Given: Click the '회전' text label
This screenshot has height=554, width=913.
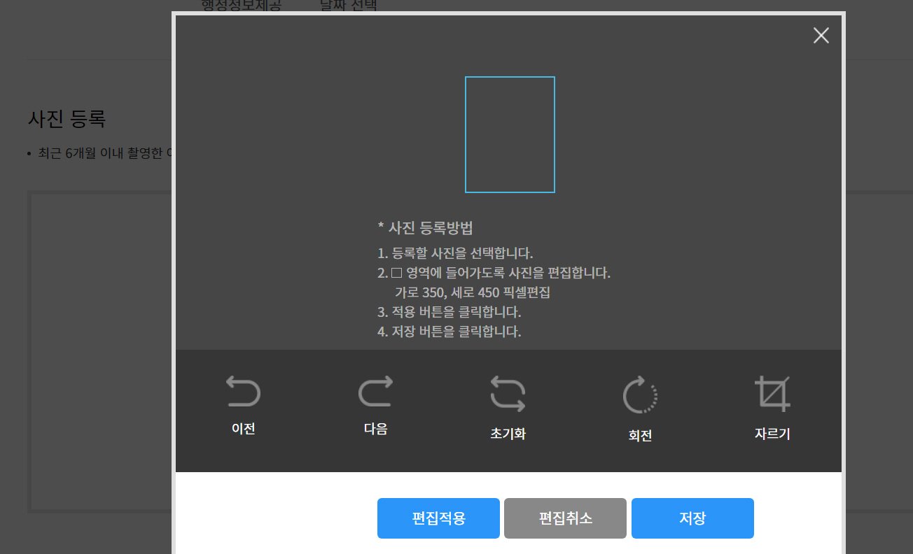Looking at the screenshot, I should tap(640, 435).
